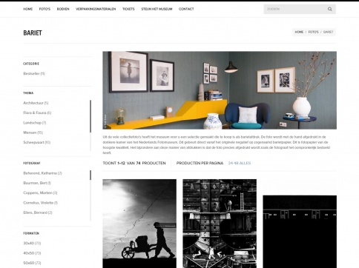
Task: Show Alles products per page
Action: 245,163
